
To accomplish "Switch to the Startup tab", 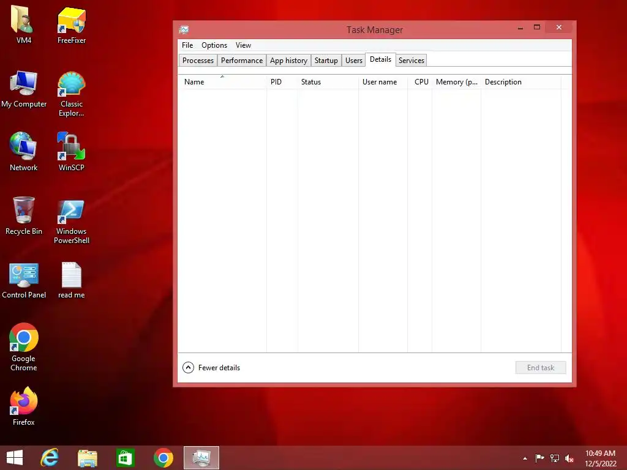I will (x=326, y=61).
